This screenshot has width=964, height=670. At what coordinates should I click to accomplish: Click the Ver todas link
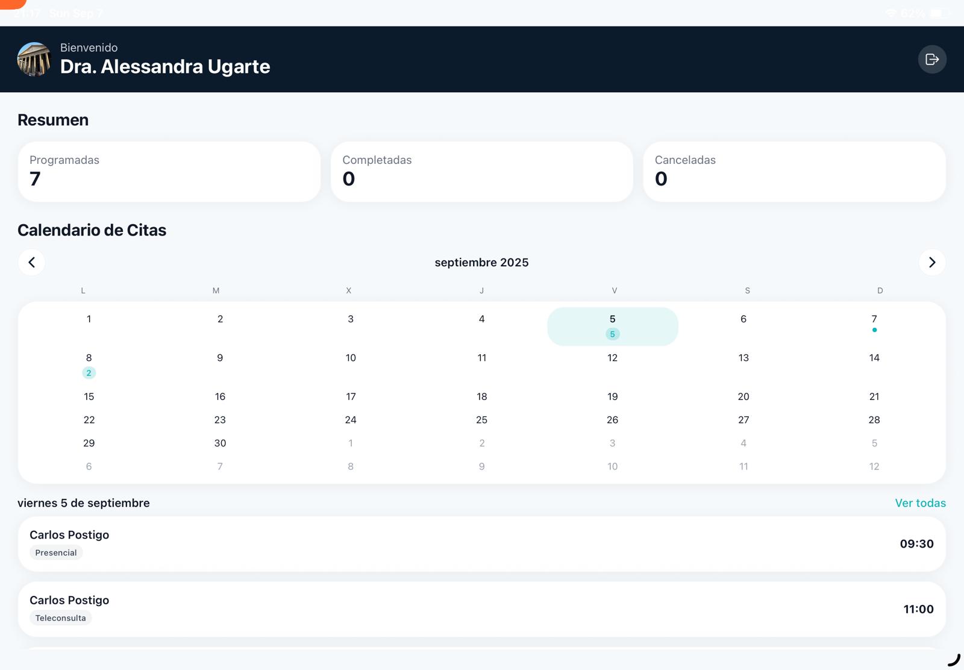coord(920,503)
